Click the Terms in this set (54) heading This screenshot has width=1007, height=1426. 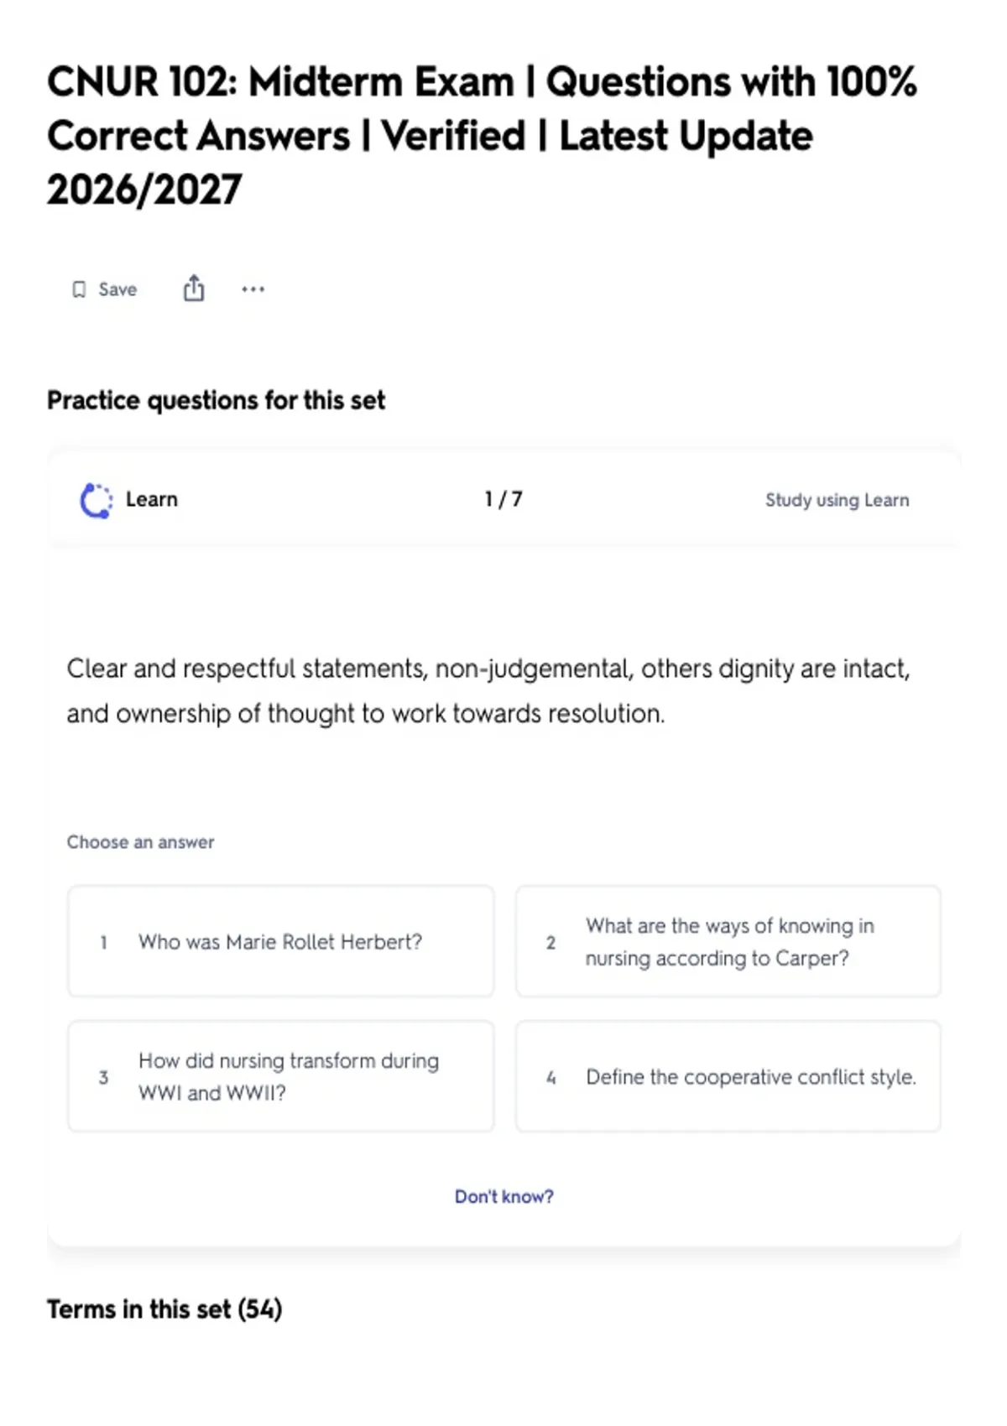(164, 1309)
